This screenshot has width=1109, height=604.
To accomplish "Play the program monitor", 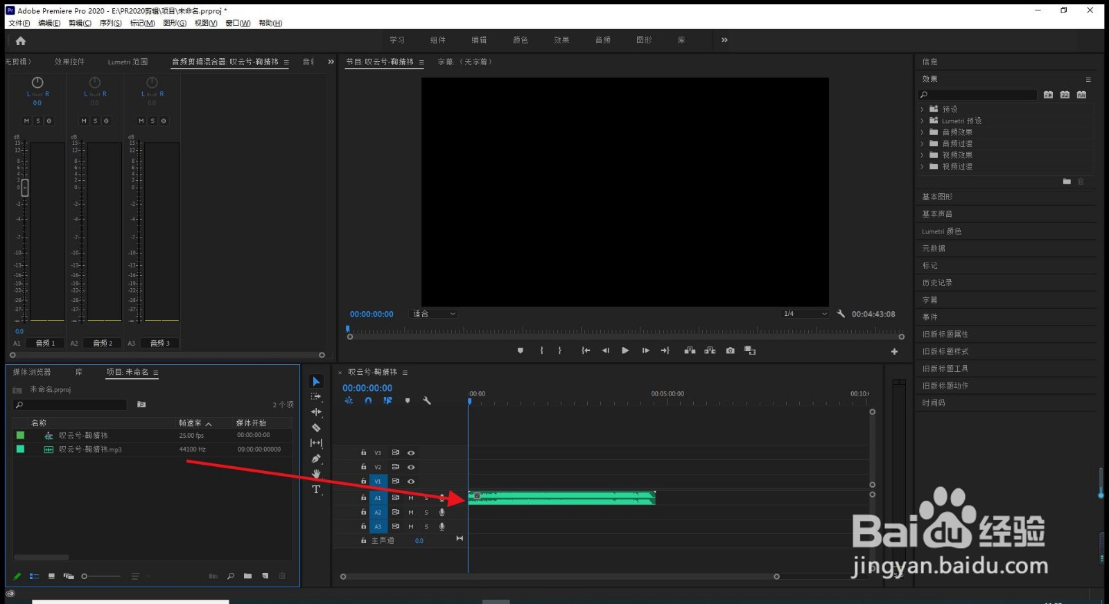I will click(x=625, y=350).
